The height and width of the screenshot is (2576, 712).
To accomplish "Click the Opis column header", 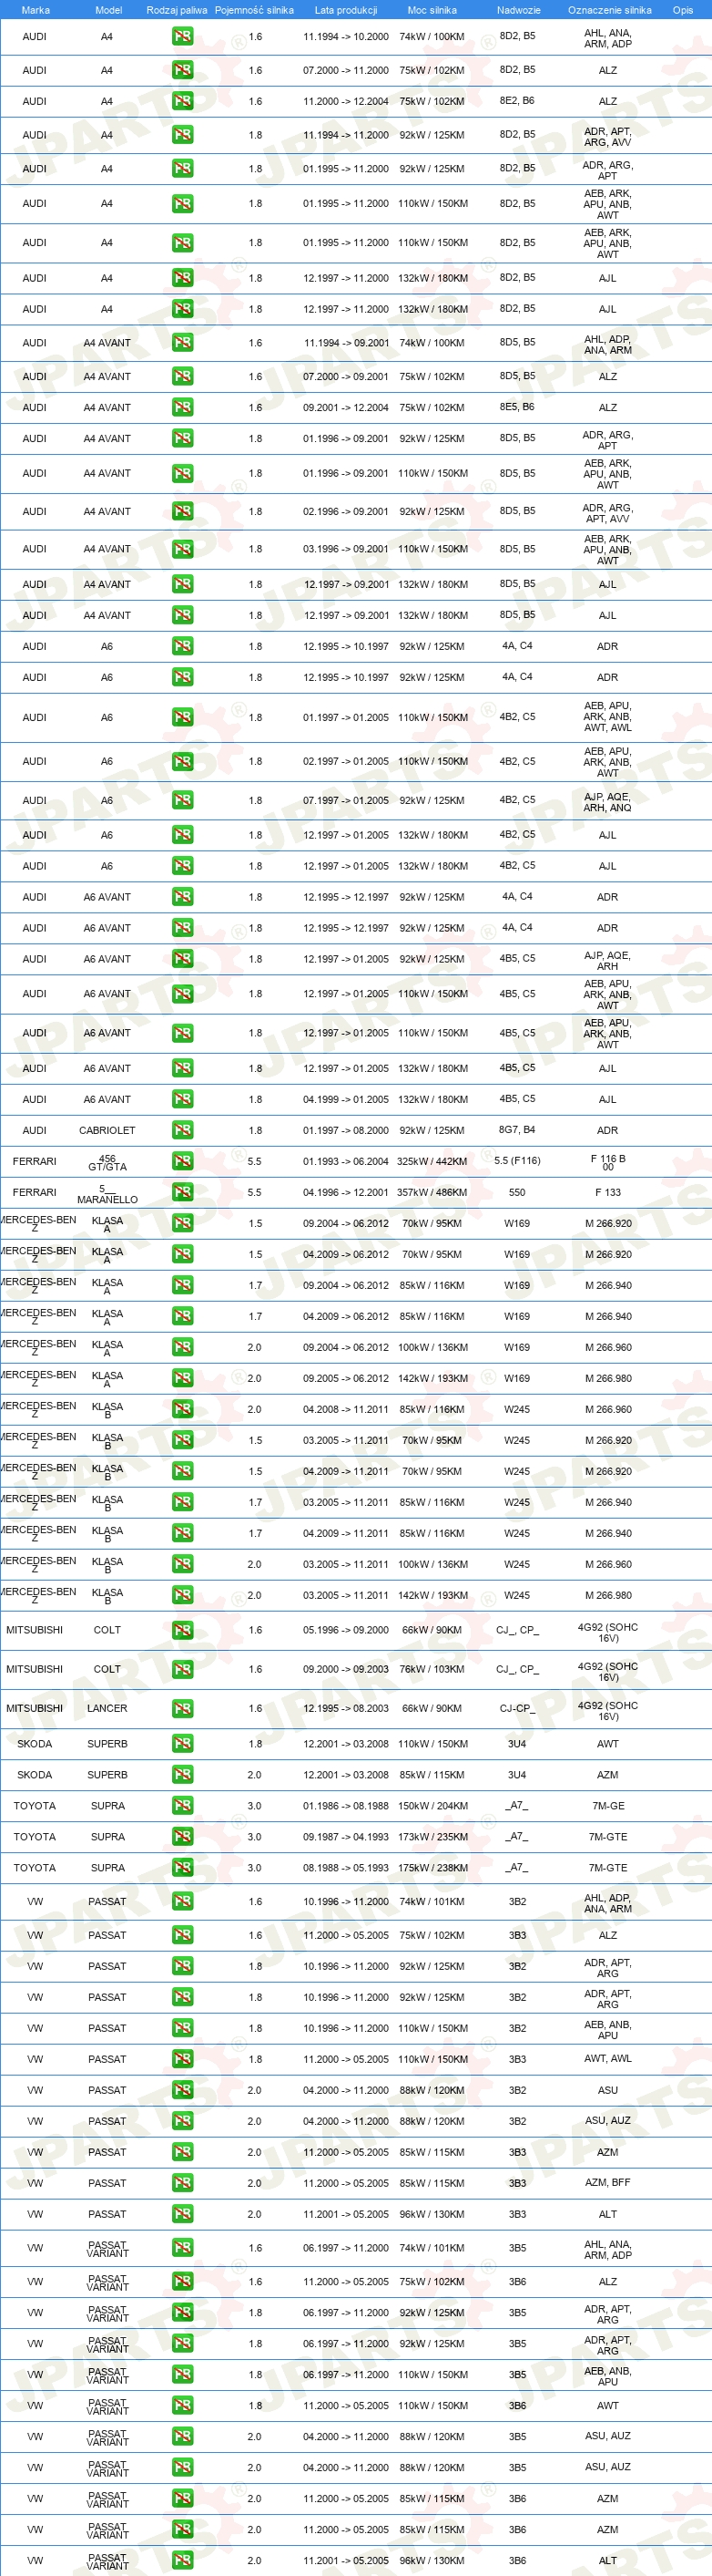I will point(683,10).
